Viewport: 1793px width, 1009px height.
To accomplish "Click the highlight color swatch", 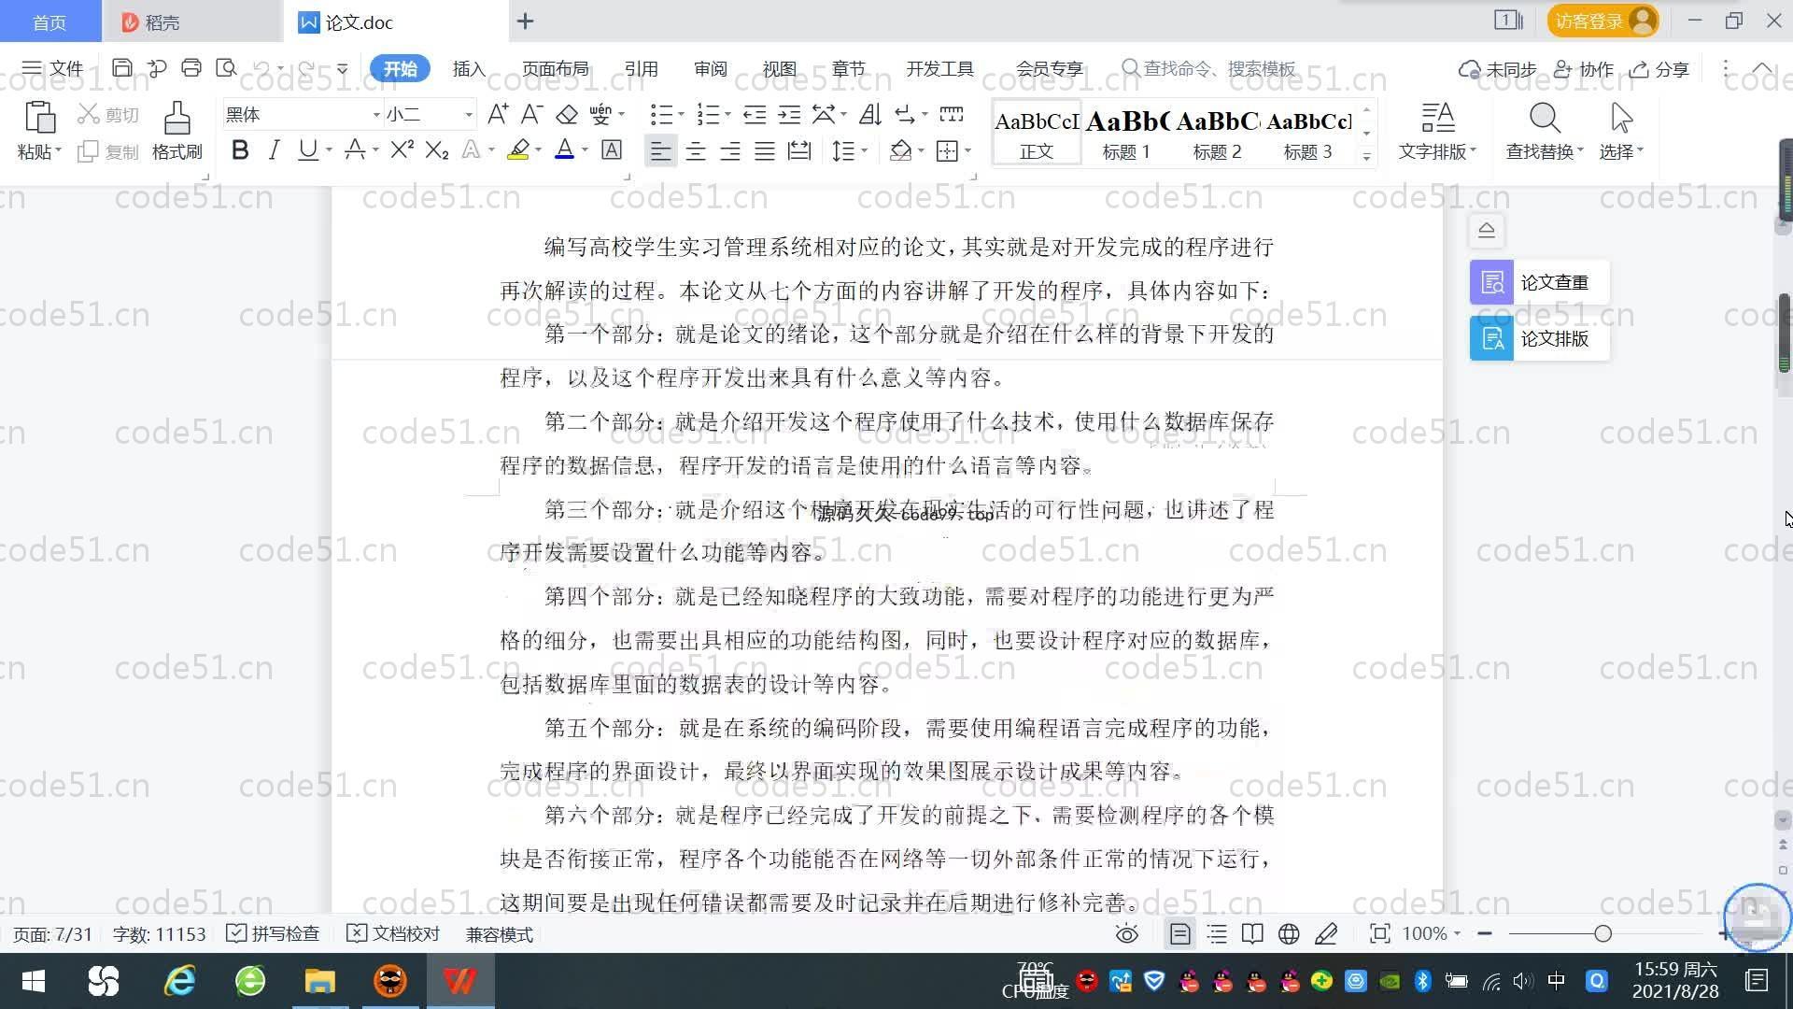I will pyautogui.click(x=518, y=149).
